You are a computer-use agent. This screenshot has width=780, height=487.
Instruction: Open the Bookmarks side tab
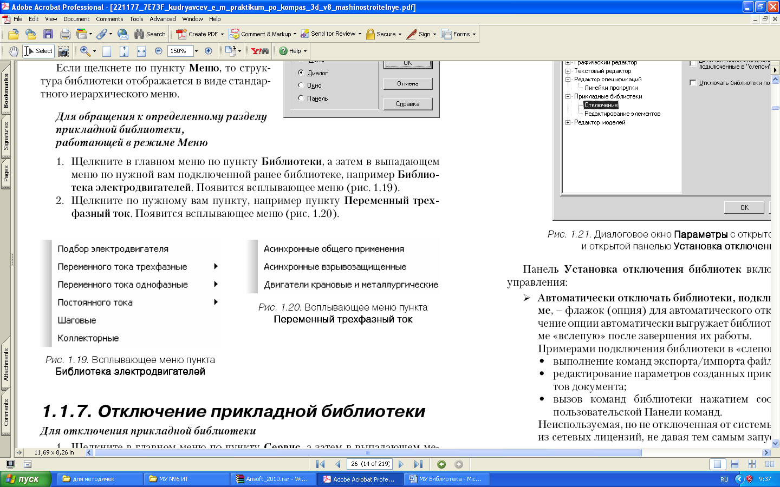tap(6, 90)
